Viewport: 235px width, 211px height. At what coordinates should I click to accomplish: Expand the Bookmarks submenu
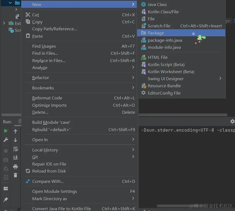click(x=133, y=87)
